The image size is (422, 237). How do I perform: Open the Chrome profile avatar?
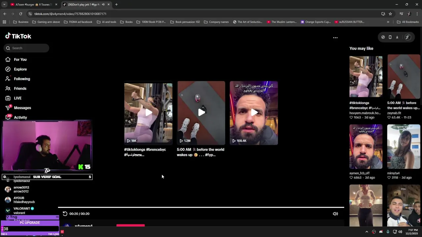tap(409, 14)
